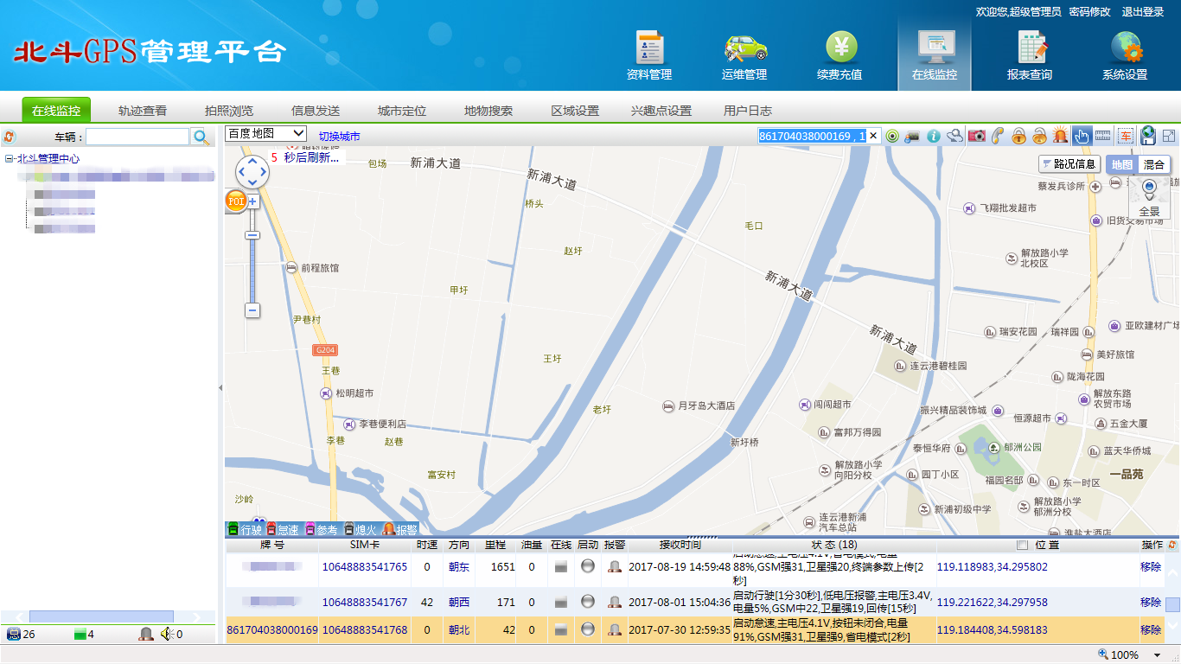Open 运维管理 car icon module
This screenshot has height=664, width=1181.
[x=744, y=56]
